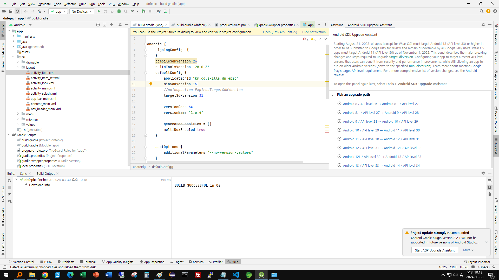The image size is (499, 280).
Task: Open the Refactor menu
Action: (x=70, y=4)
